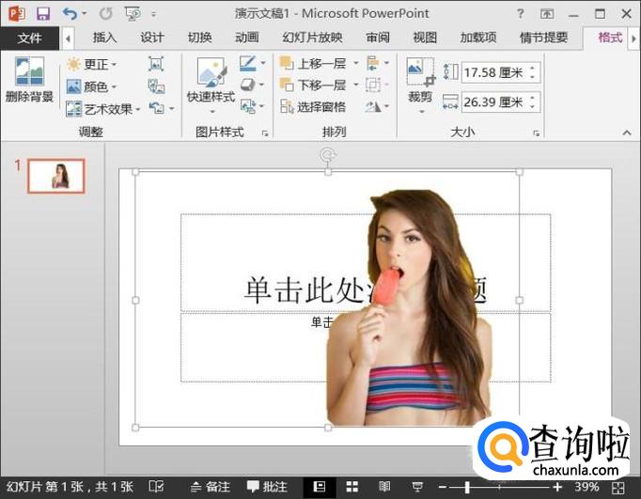Viewport: 641px width, 499px height.
Task: Click the Comments (批注) button
Action: tap(267, 487)
